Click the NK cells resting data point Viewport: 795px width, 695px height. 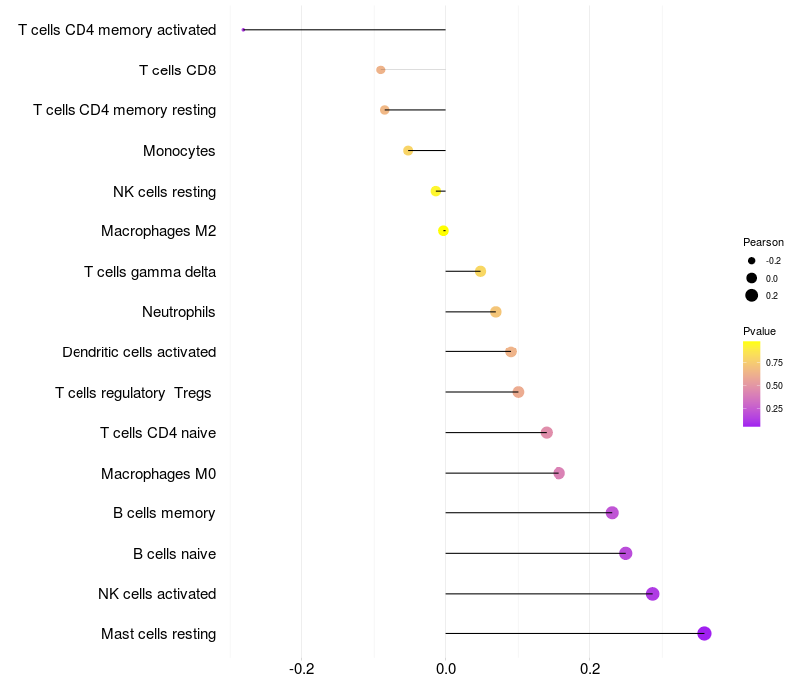click(x=435, y=191)
